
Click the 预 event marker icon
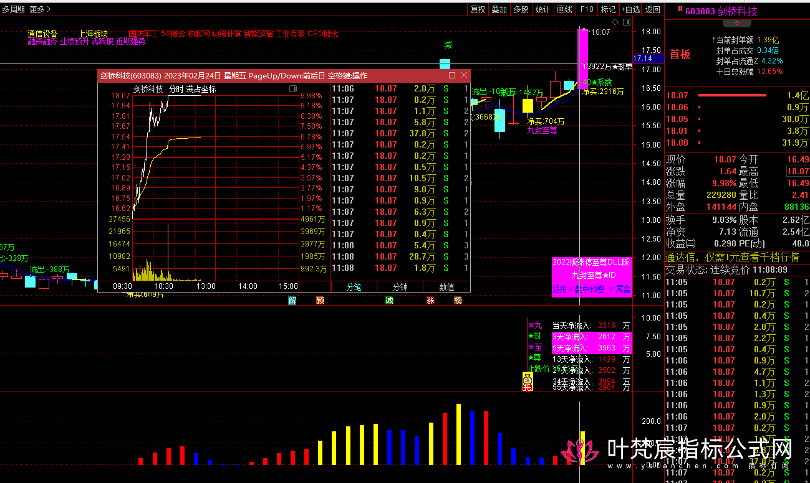[x=320, y=301]
